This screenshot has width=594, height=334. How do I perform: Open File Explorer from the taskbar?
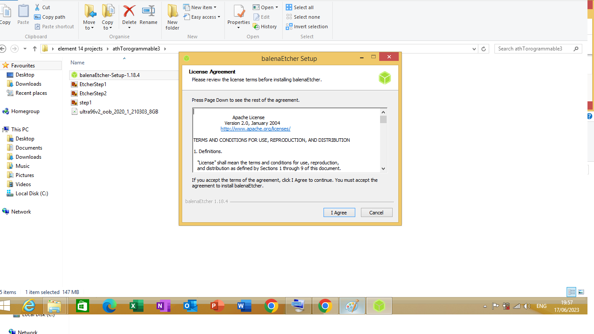(54, 306)
